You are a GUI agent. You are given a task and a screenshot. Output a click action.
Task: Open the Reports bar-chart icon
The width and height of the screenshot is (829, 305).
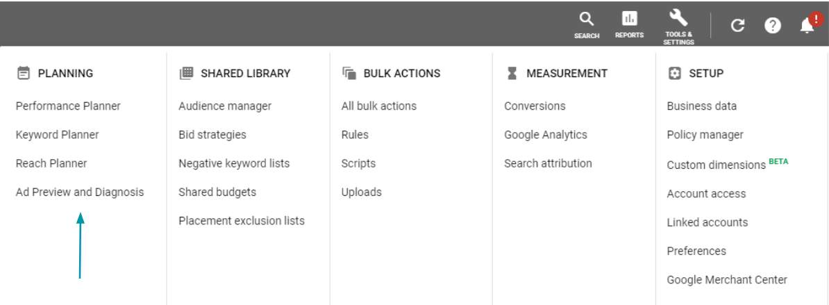629,19
